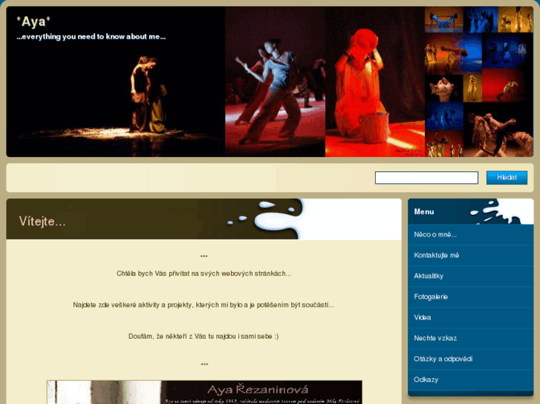Click the Hledat search button
The image size is (540, 404).
[x=507, y=177]
